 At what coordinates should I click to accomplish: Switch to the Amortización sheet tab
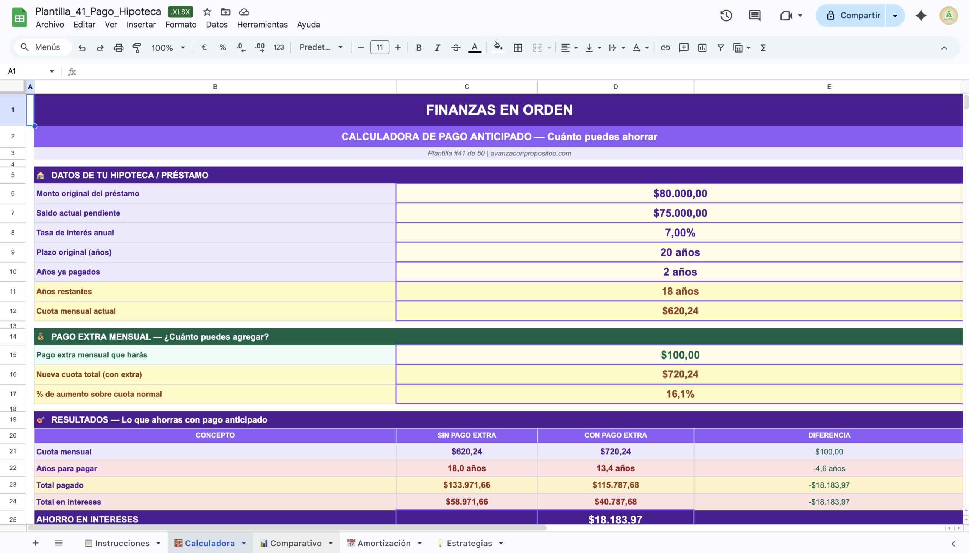pos(384,543)
